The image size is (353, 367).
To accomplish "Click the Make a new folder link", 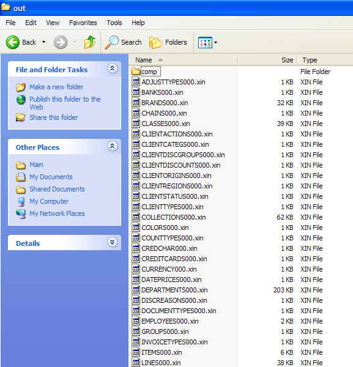I will point(56,87).
